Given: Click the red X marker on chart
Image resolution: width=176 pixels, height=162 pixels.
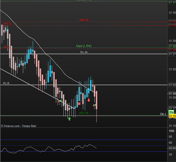Looking at the screenshot, I should coord(79,104).
